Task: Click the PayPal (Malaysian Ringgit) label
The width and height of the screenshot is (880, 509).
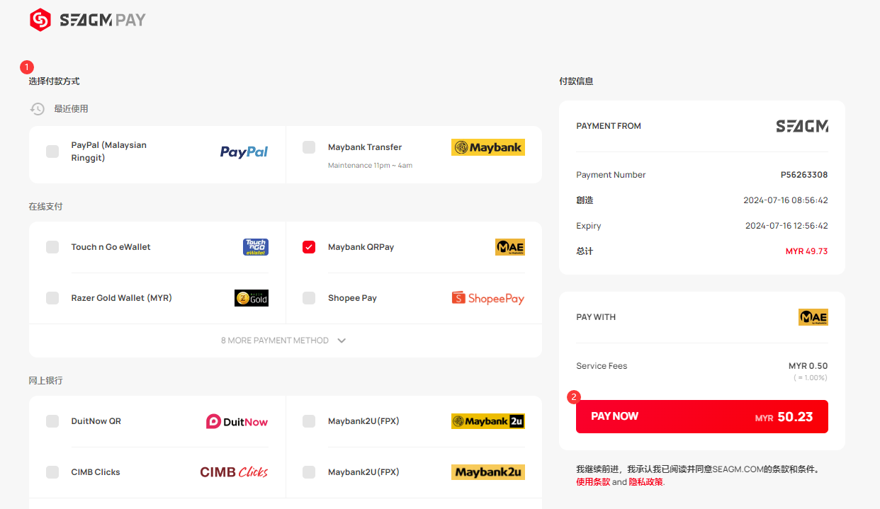Action: (109, 151)
